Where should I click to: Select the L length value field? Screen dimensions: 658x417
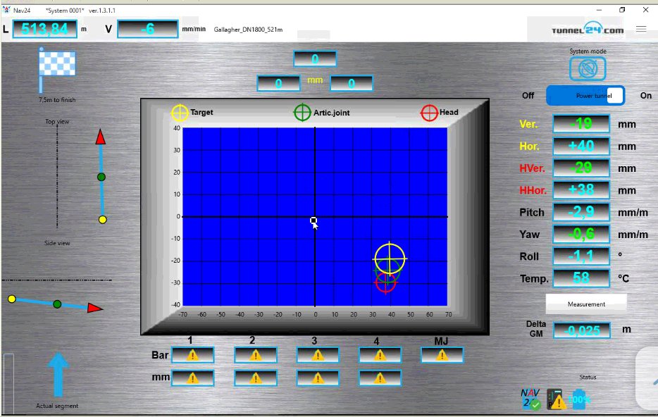coord(44,29)
